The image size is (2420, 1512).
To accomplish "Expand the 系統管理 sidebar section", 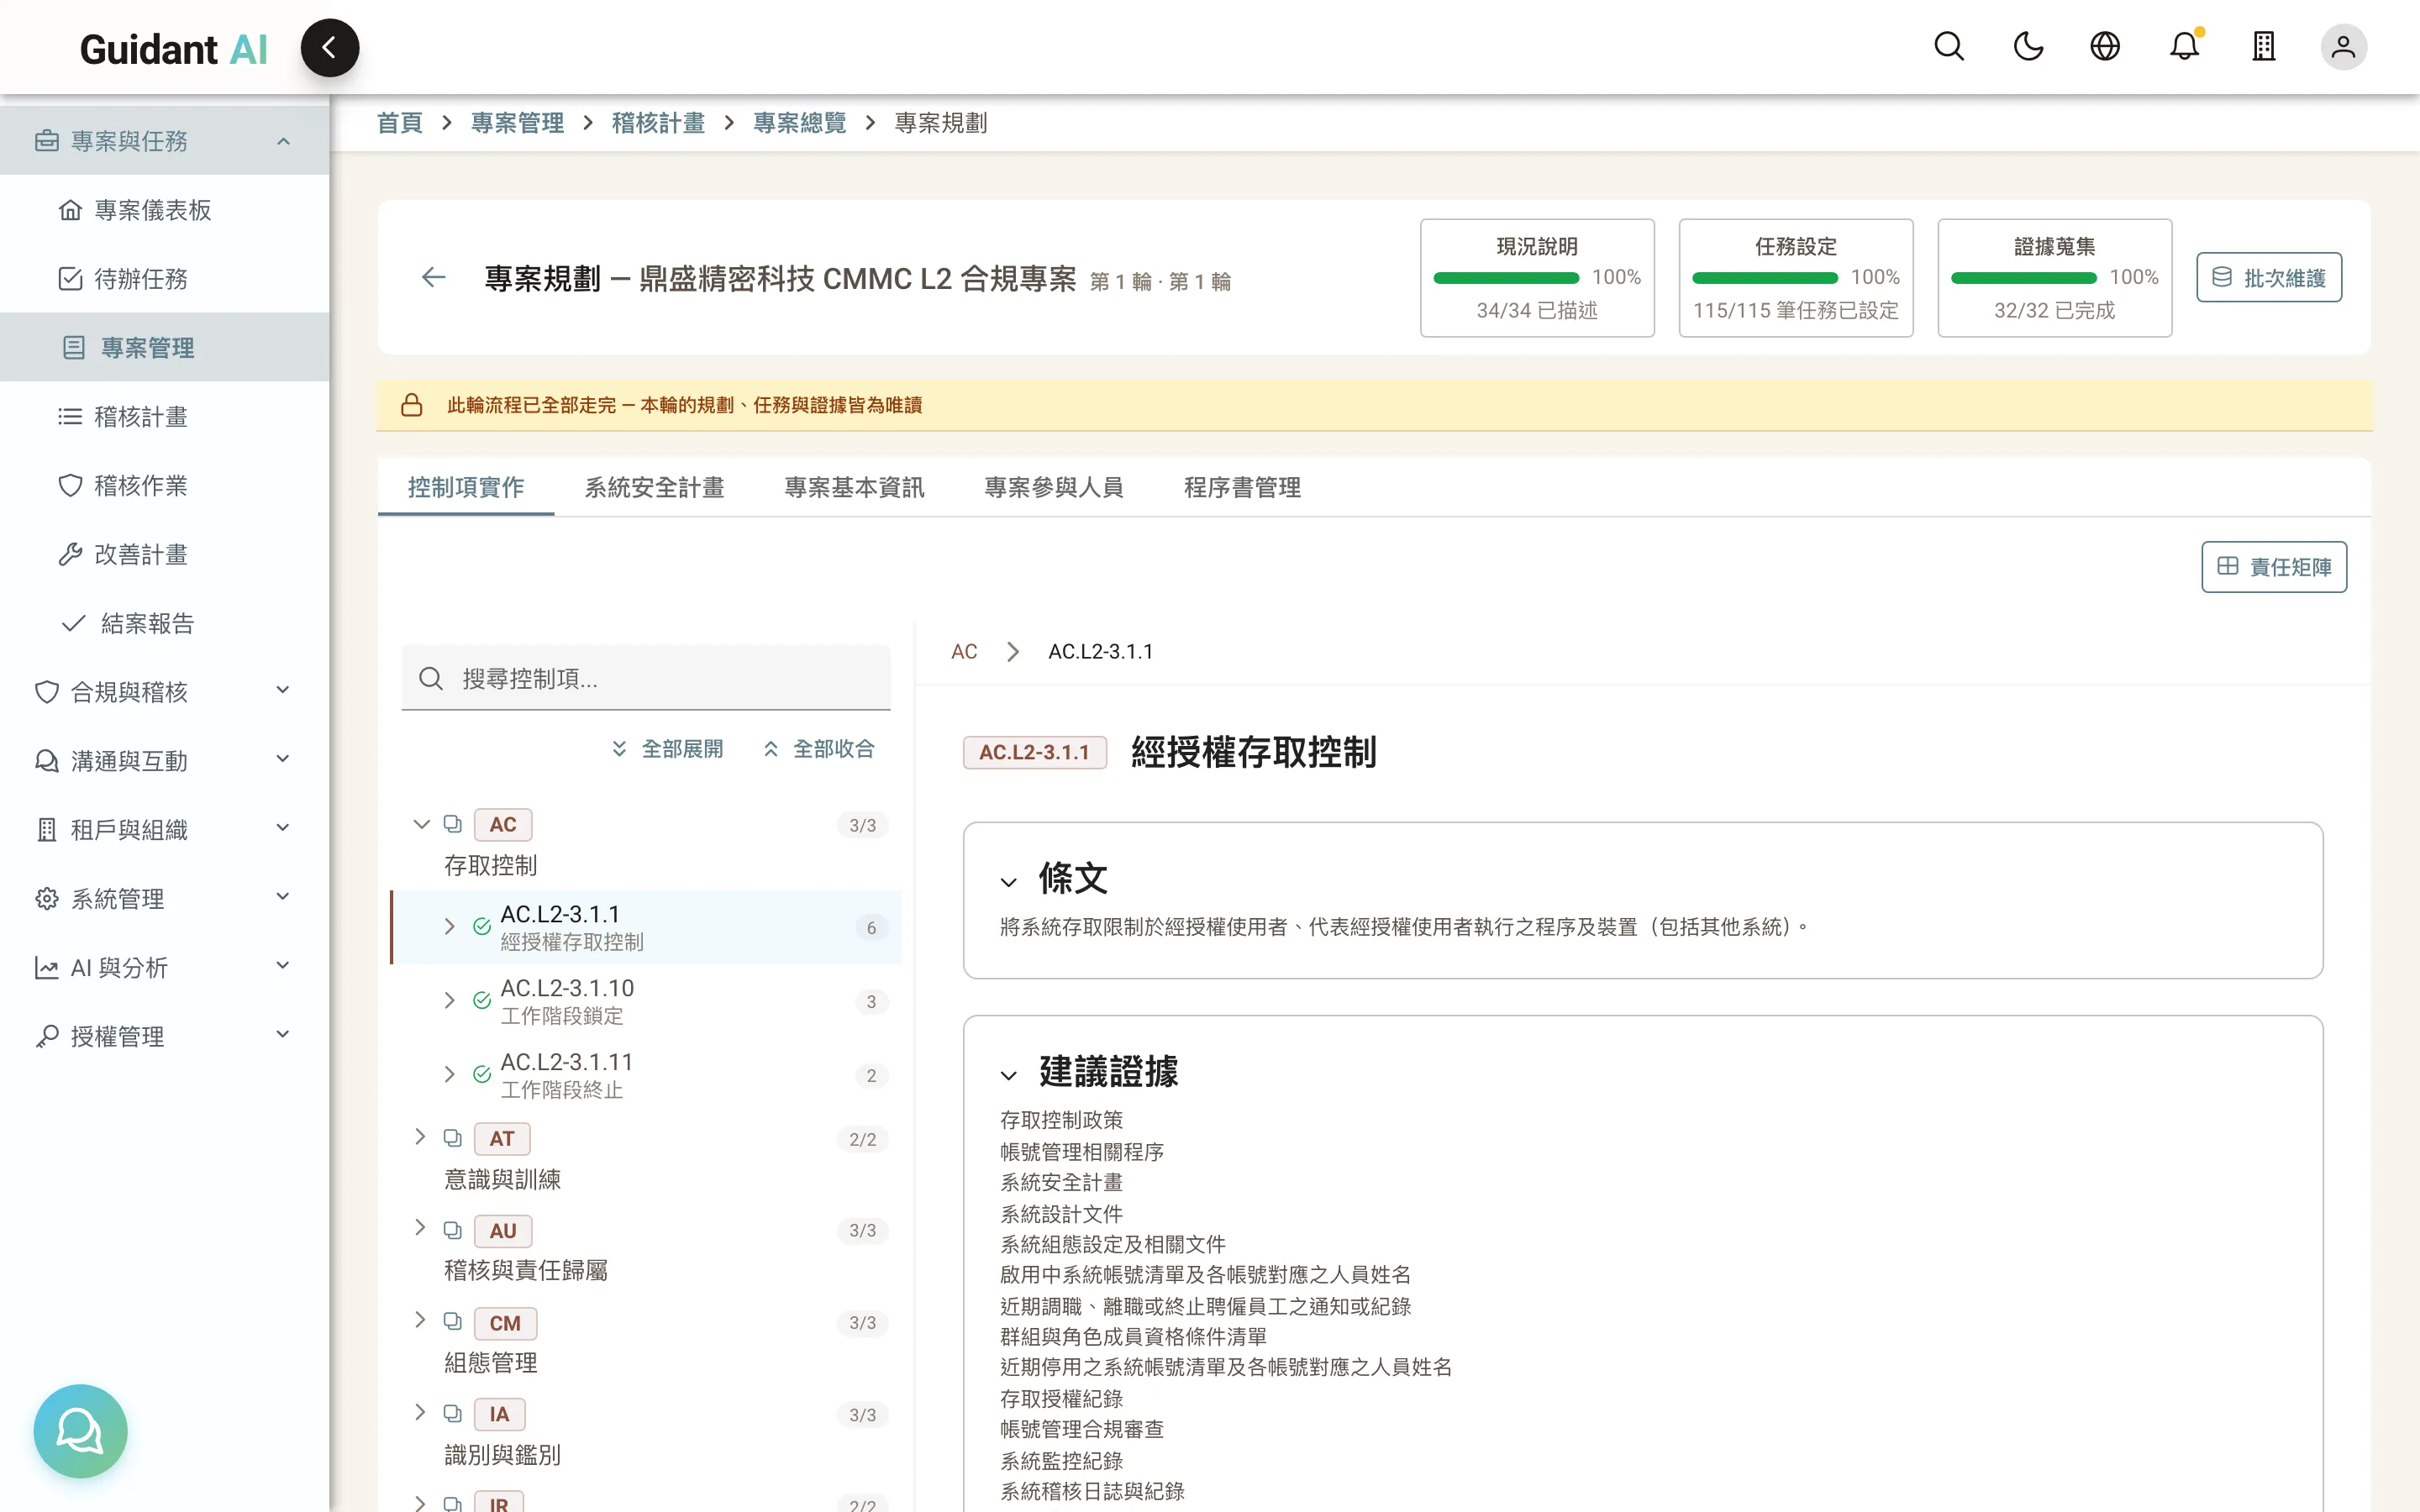I will 164,899.
